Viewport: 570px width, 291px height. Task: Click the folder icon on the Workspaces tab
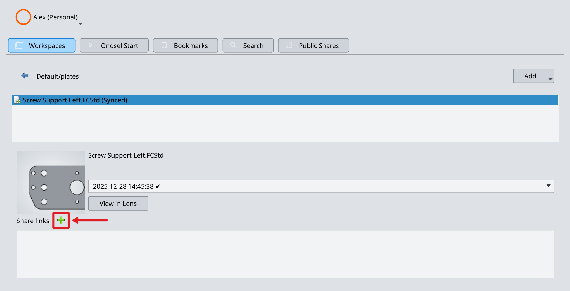pyautogui.click(x=19, y=45)
